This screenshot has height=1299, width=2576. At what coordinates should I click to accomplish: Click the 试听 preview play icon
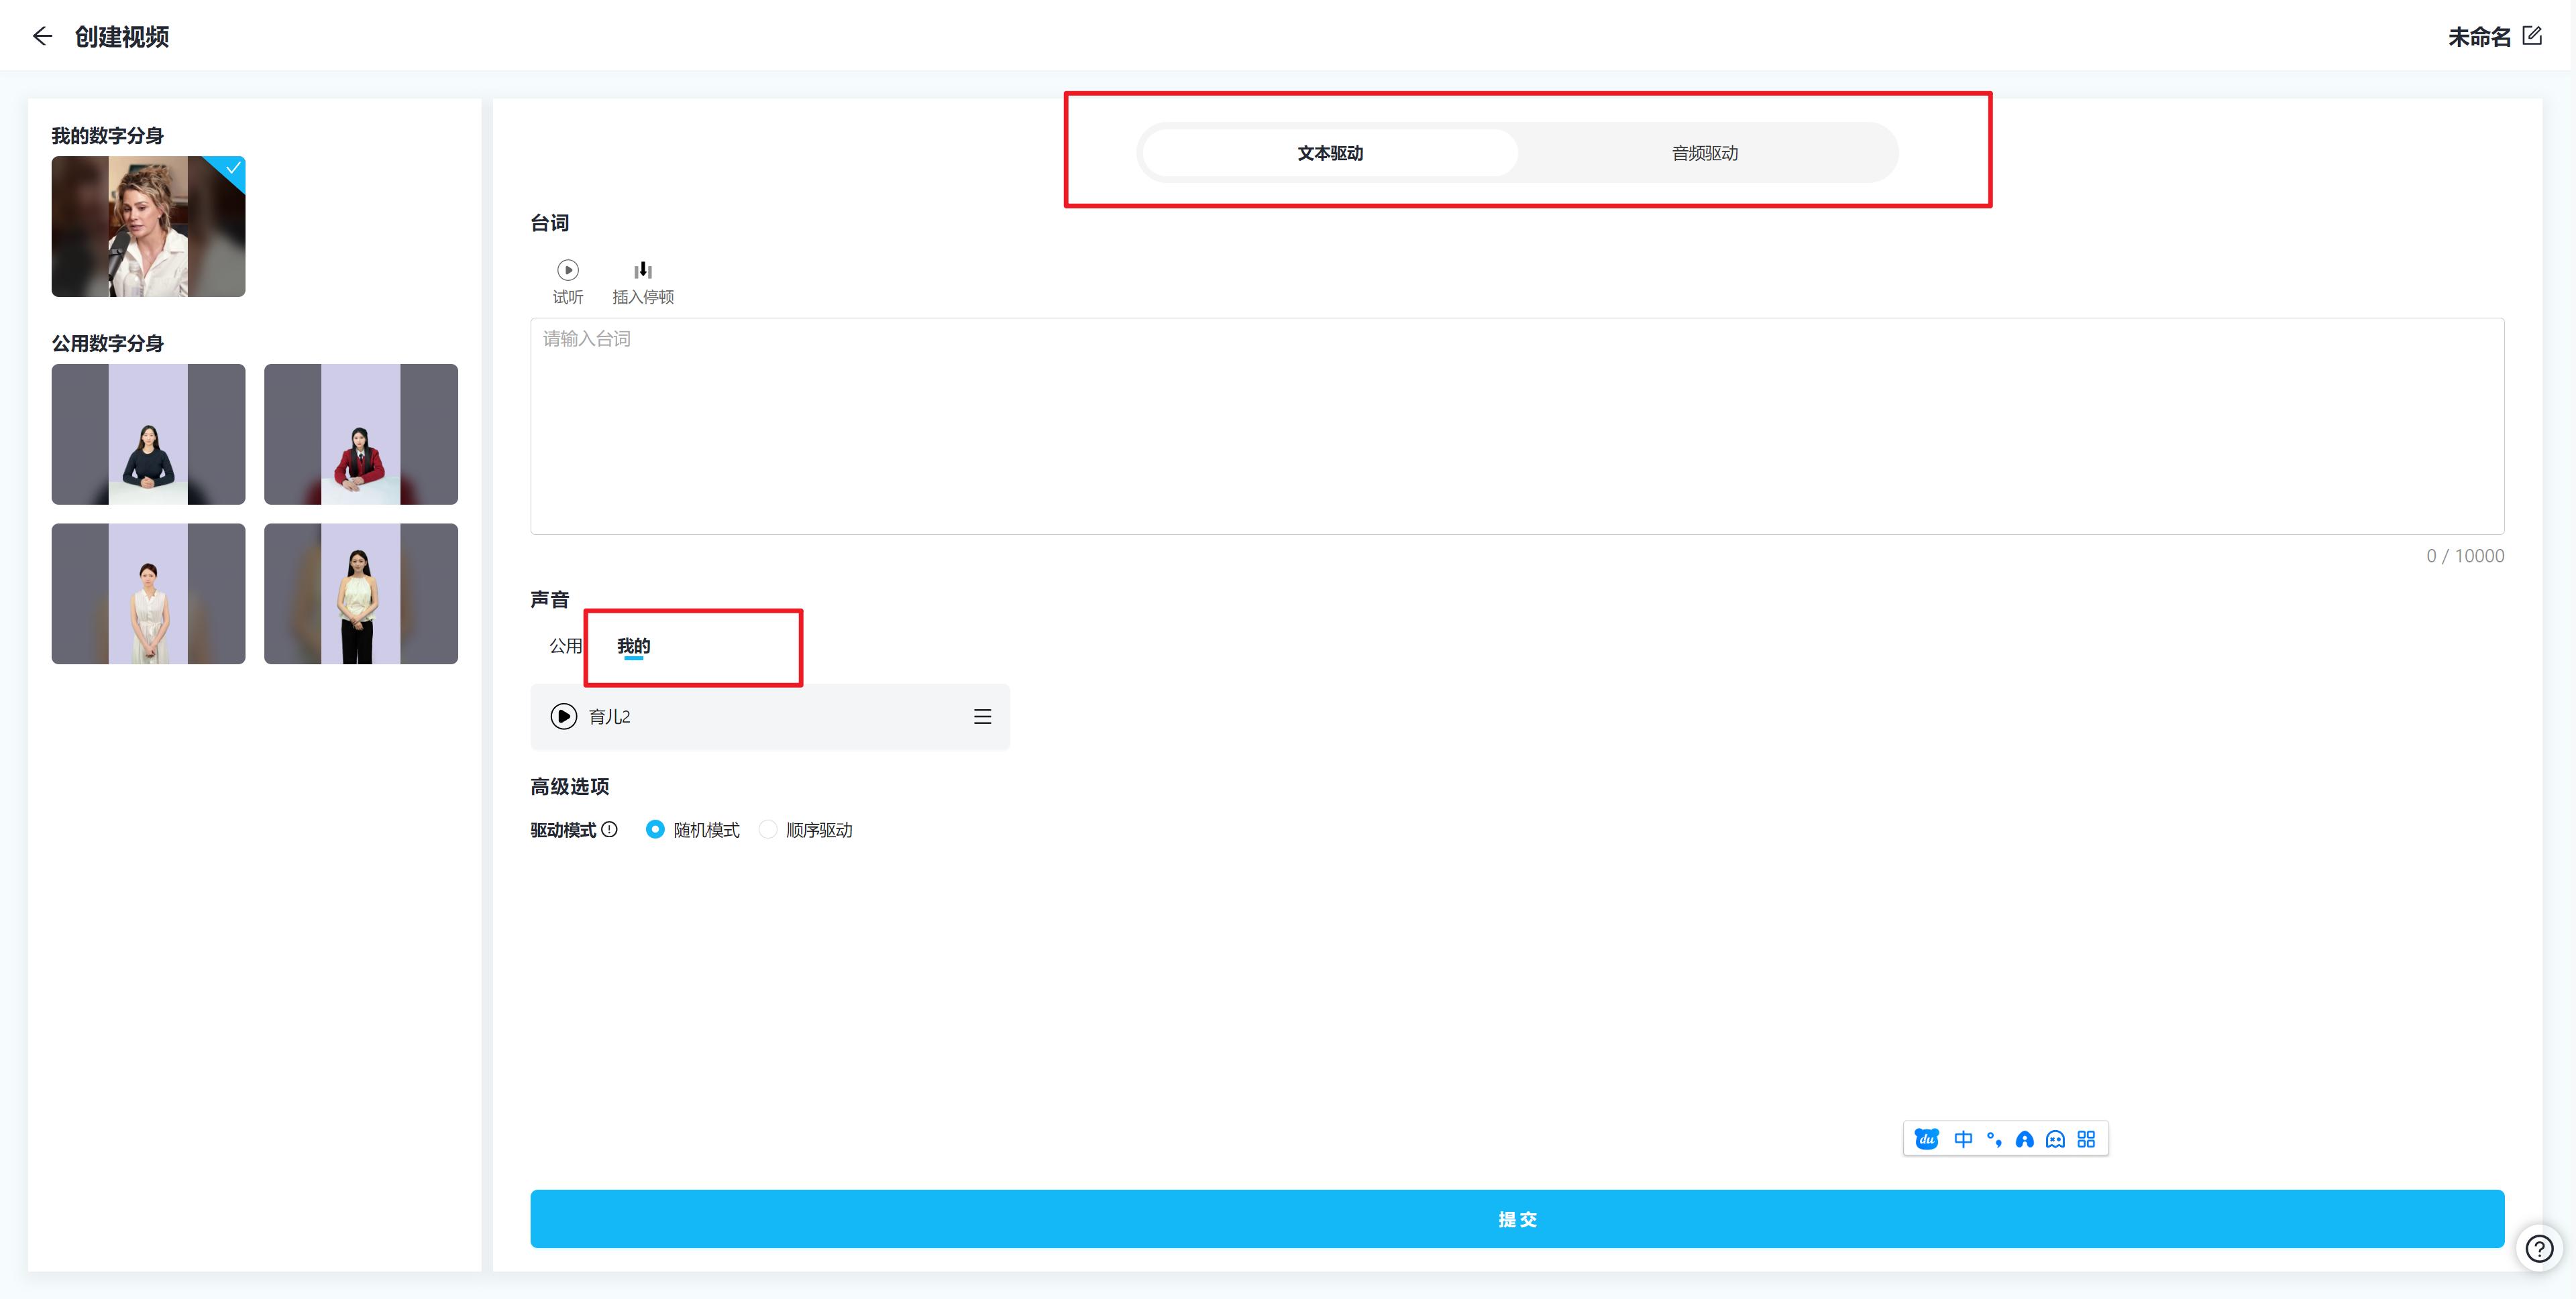[567, 270]
